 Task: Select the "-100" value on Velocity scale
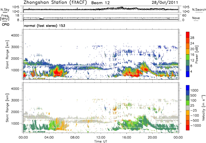pyautogui.click(x=195, y=115)
